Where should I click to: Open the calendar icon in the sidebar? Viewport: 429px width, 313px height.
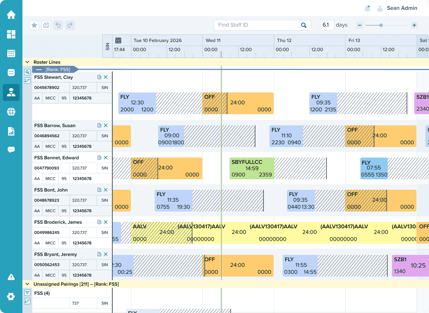[11, 53]
